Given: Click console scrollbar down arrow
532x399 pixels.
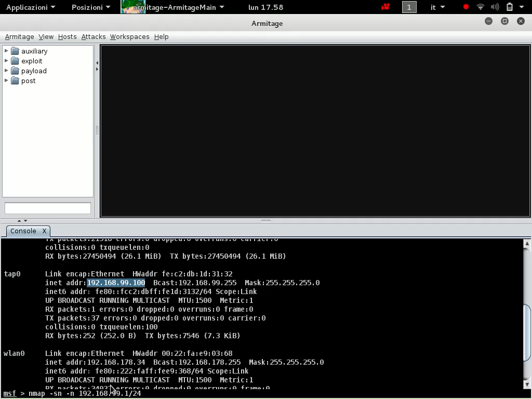Looking at the screenshot, I should [527, 384].
